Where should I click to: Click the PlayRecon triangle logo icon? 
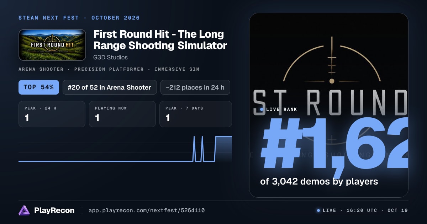(x=24, y=210)
